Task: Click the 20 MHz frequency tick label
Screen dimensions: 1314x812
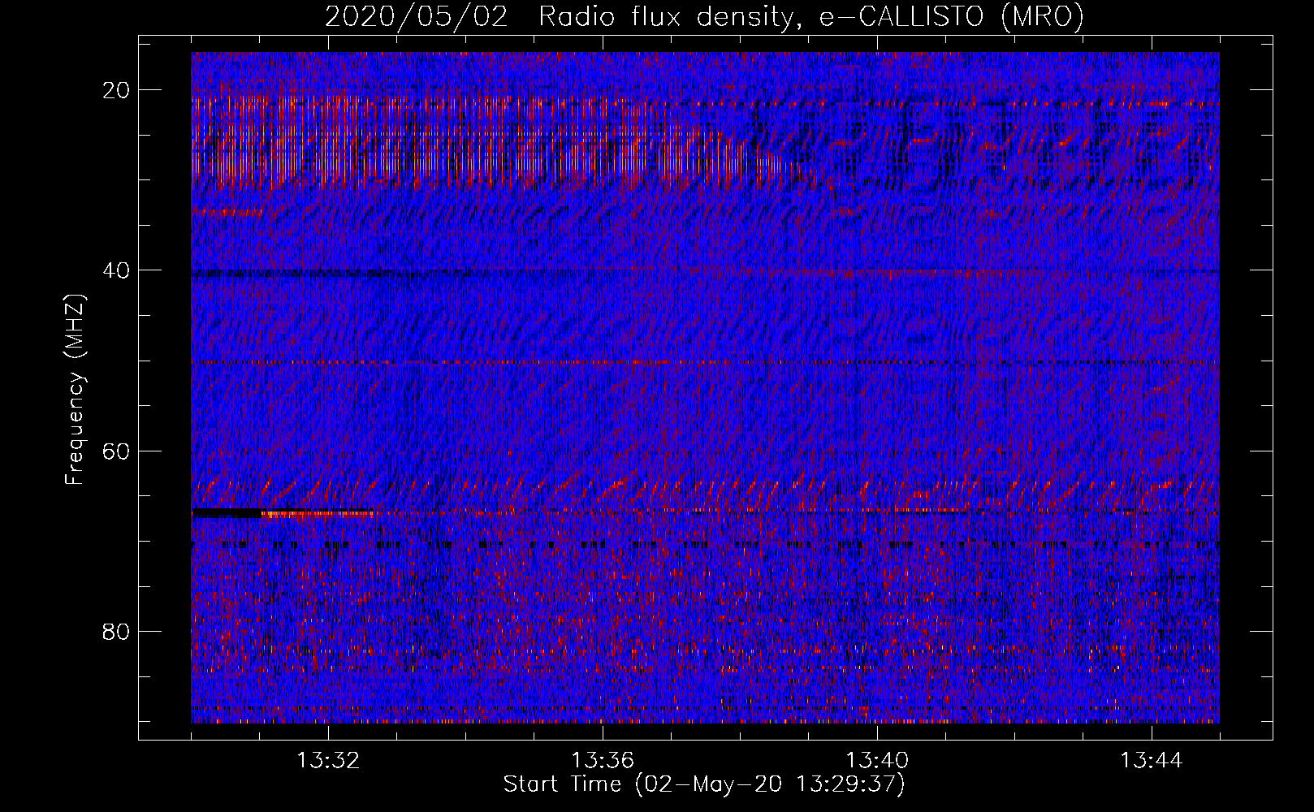Action: point(116,90)
